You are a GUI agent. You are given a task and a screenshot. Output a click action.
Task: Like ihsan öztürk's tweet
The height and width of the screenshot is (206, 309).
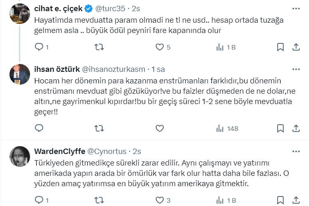(x=159, y=128)
